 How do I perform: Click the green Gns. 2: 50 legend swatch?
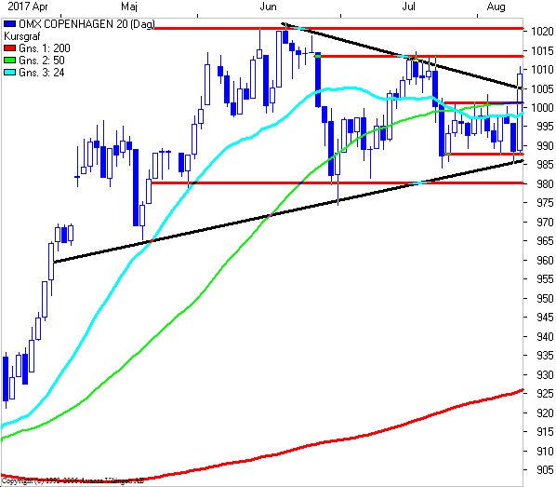[x=9, y=60]
